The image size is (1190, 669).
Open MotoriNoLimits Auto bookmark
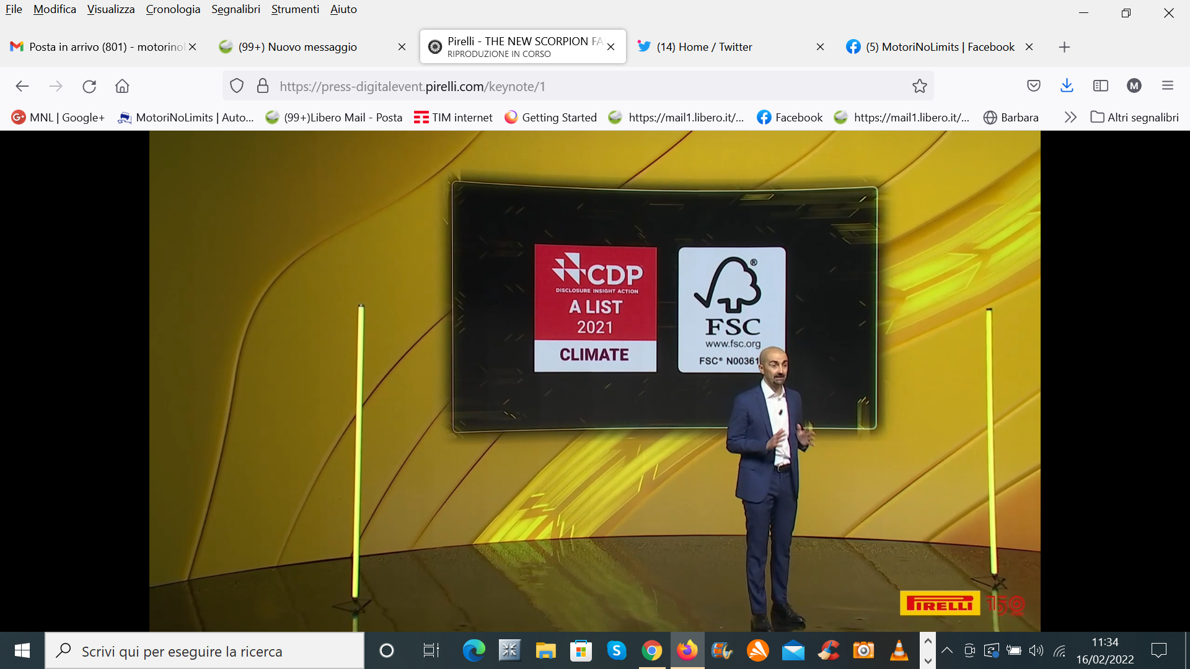[186, 118]
